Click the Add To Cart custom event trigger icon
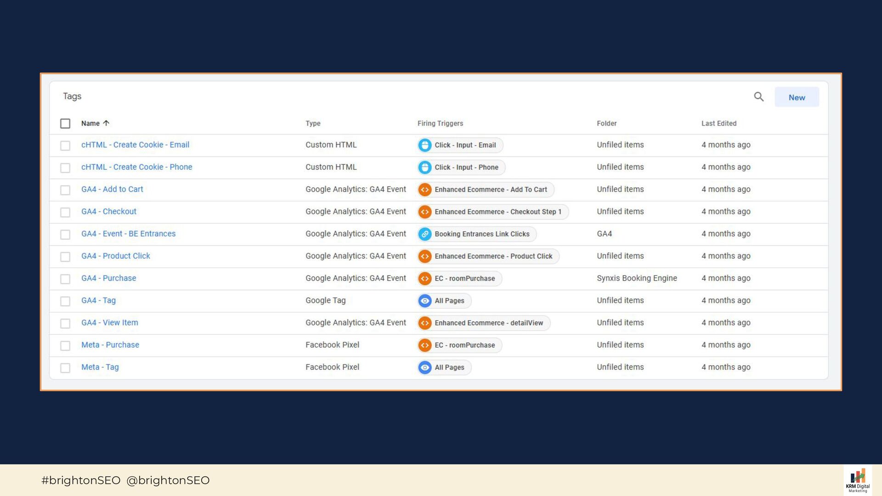 (425, 190)
